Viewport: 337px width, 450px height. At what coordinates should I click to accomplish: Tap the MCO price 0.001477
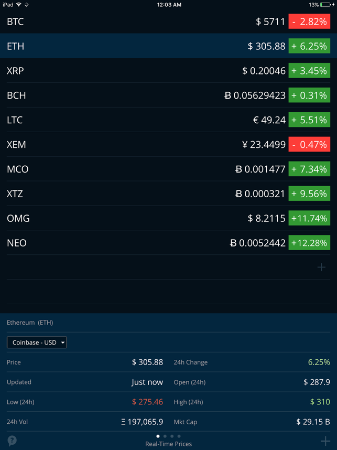click(260, 169)
